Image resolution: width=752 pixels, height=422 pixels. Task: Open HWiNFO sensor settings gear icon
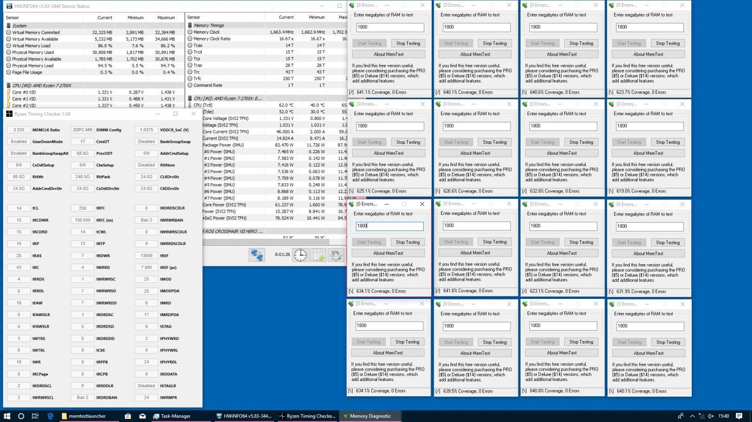tap(336, 255)
